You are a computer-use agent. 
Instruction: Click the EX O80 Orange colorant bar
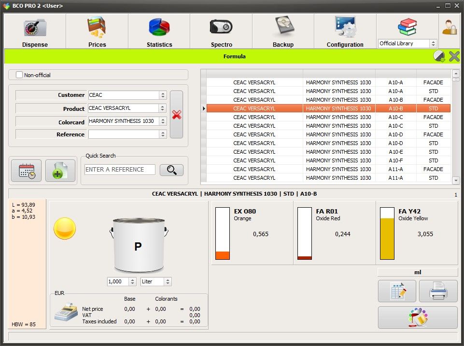tap(223, 233)
